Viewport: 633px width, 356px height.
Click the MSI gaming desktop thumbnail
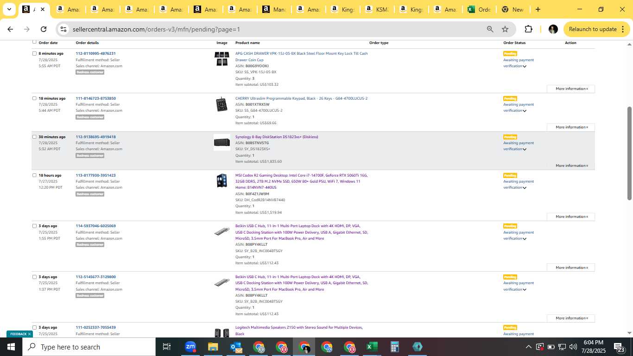pos(222,181)
